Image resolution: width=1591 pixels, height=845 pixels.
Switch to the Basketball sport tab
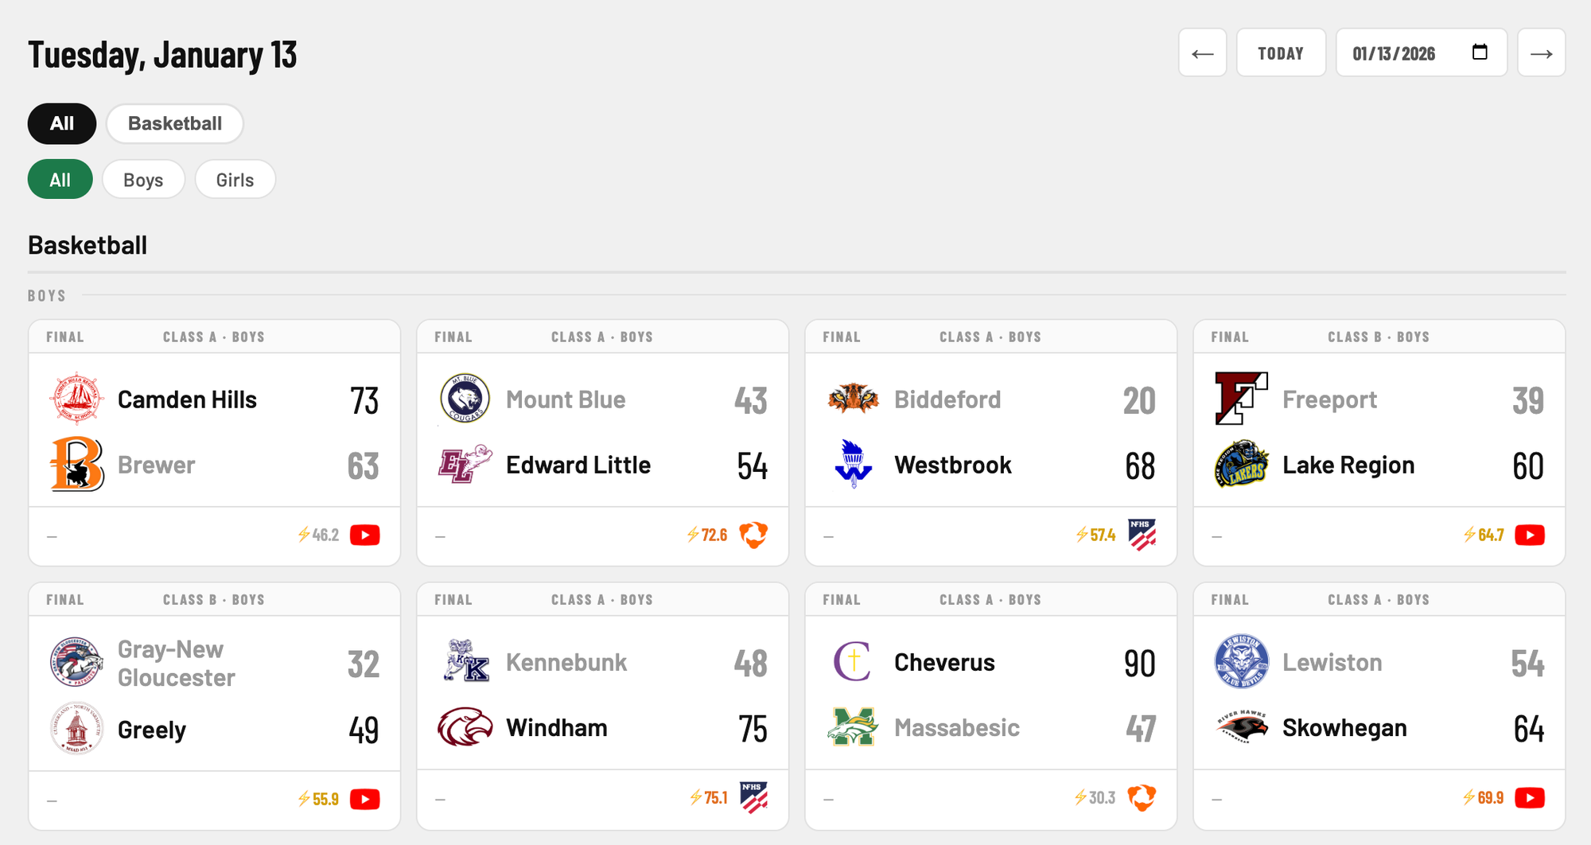click(x=175, y=123)
